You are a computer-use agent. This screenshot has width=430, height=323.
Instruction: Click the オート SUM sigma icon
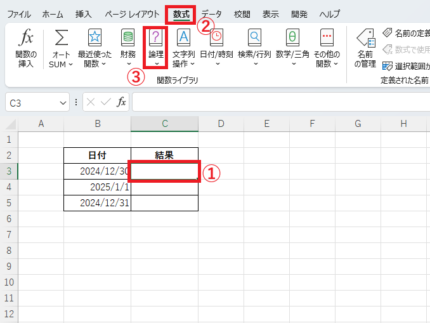(x=61, y=37)
